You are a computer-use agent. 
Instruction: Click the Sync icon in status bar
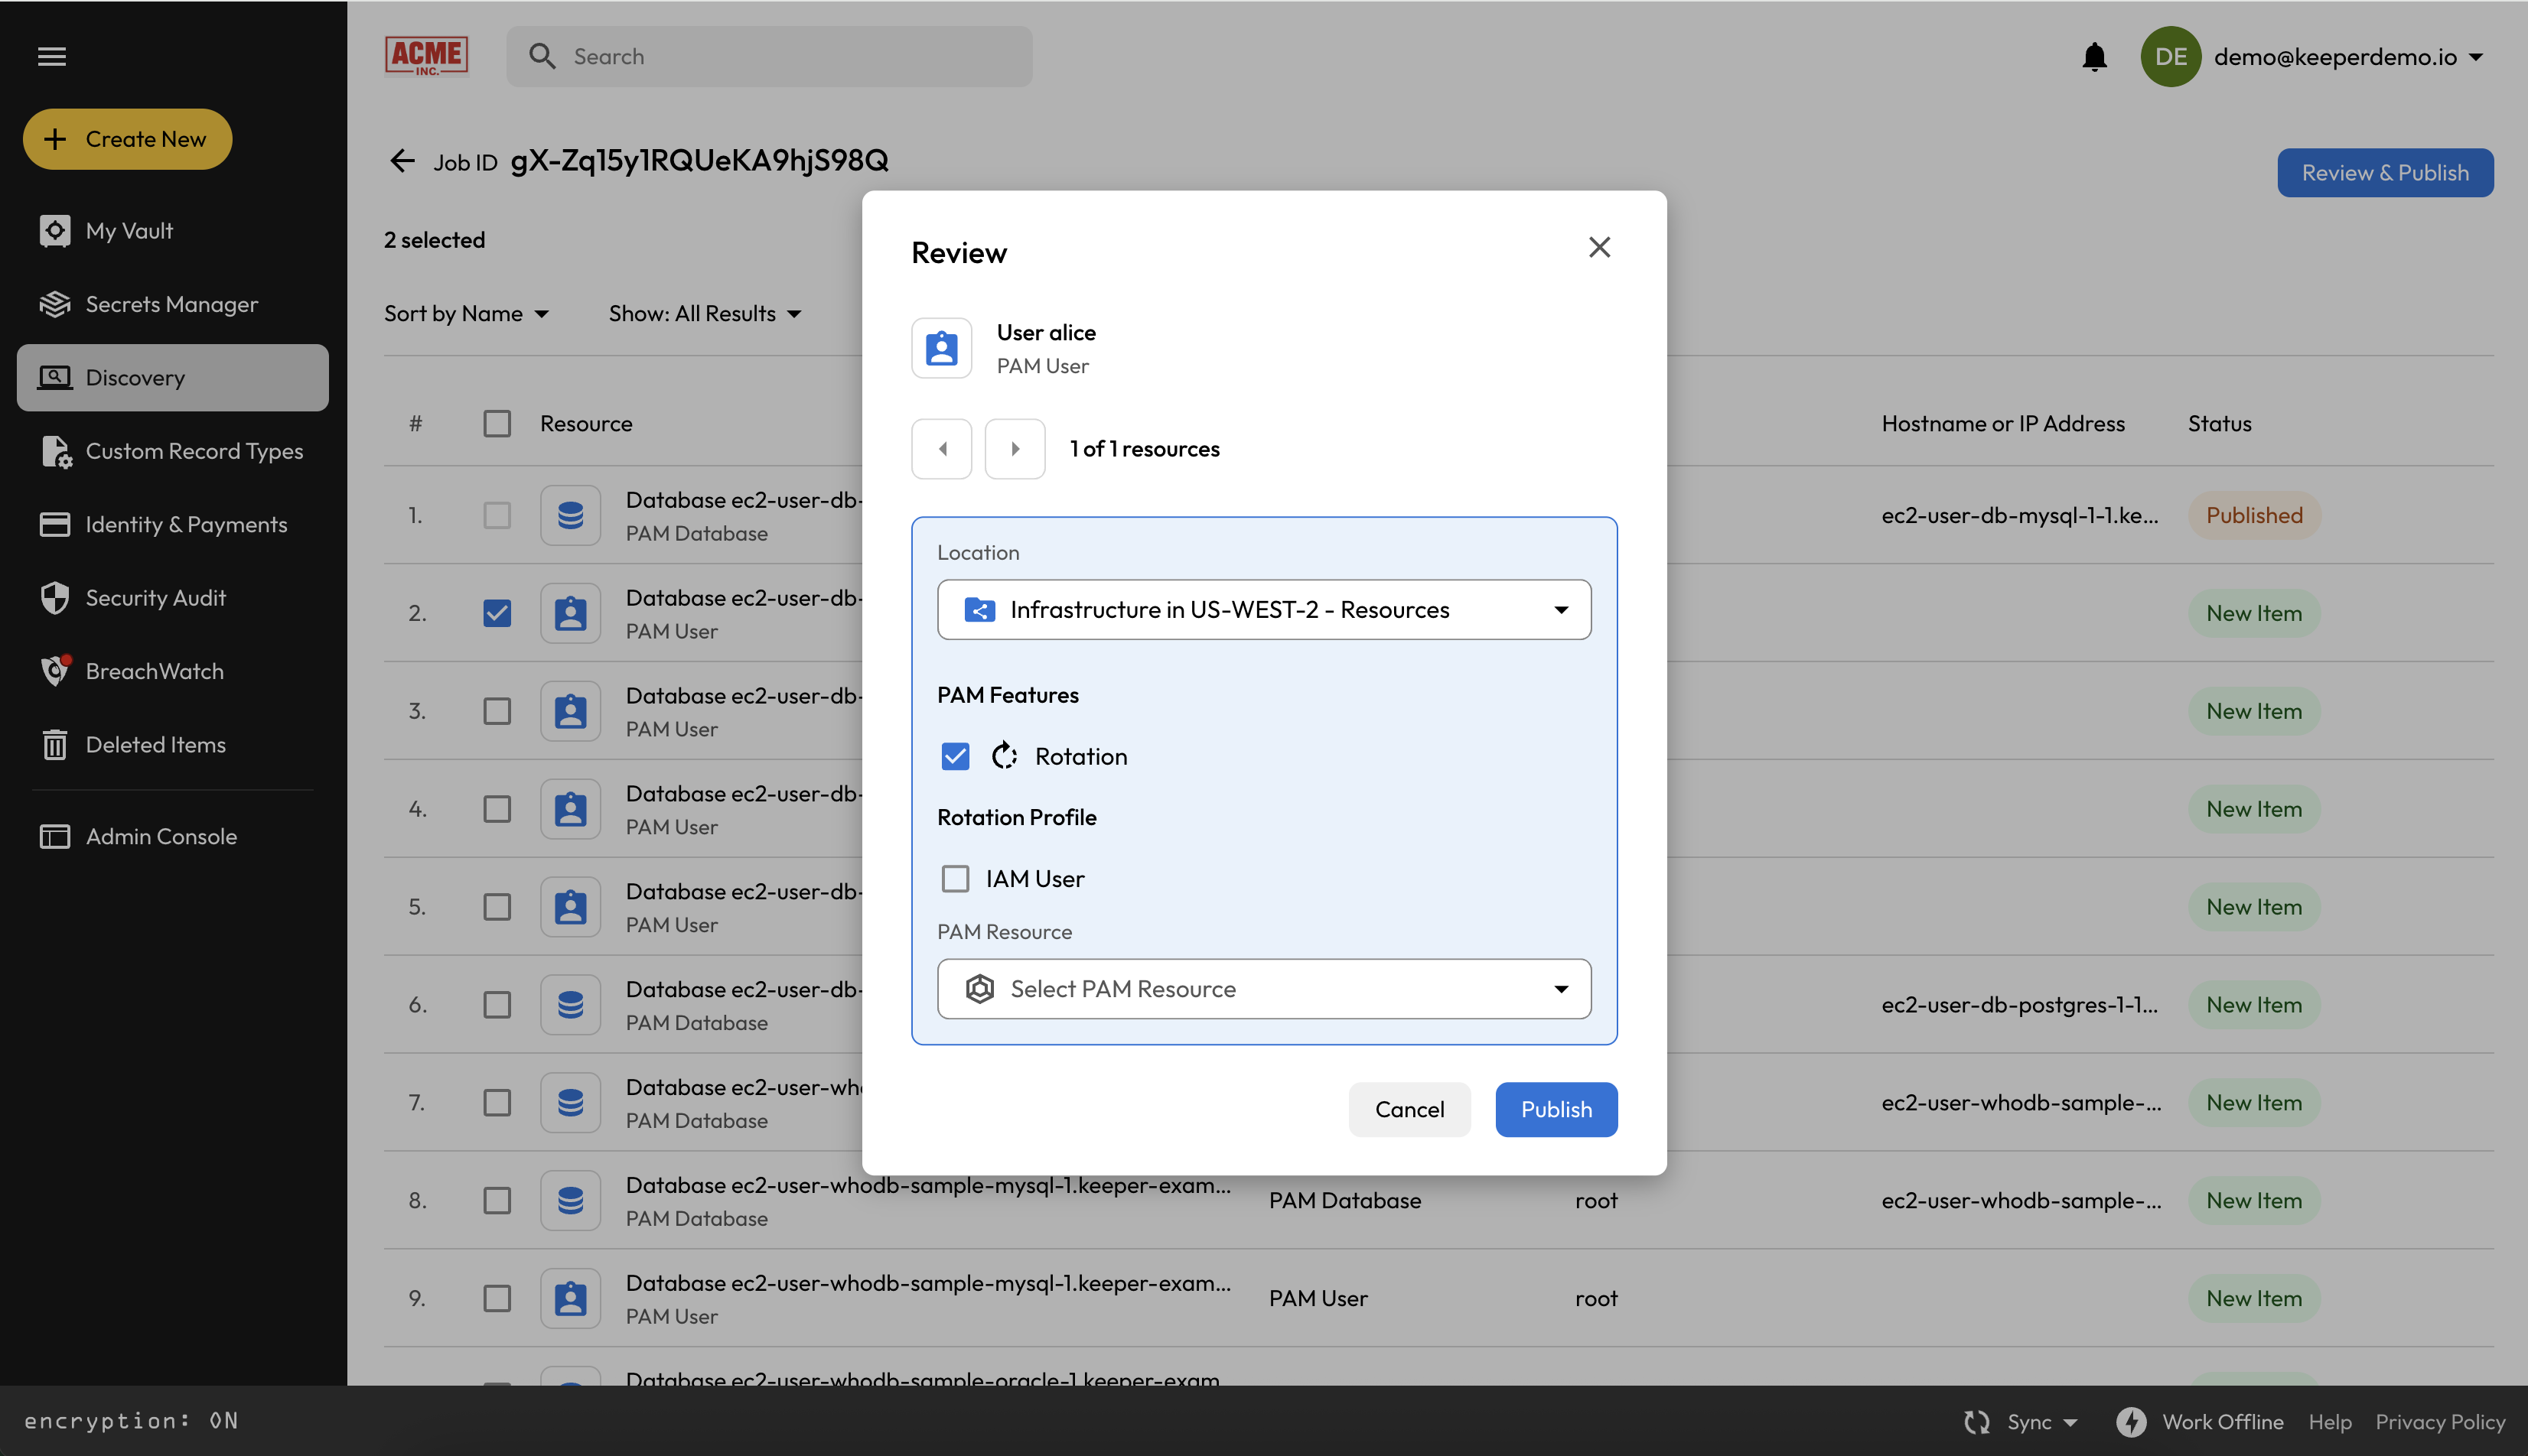1977,1421
